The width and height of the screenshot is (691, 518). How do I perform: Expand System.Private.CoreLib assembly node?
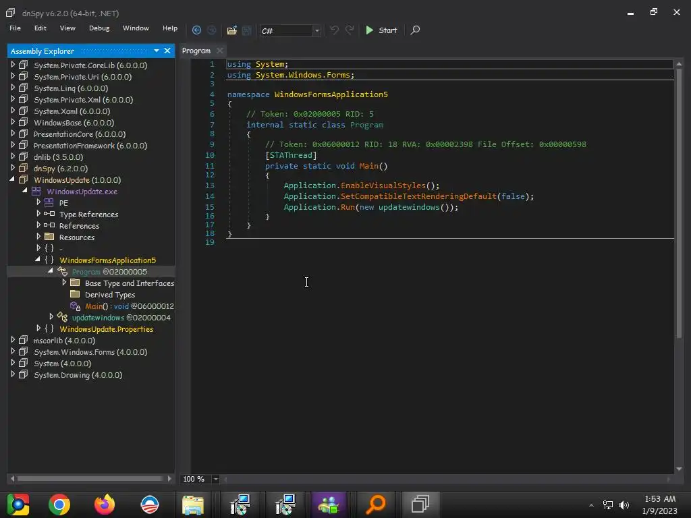click(13, 65)
